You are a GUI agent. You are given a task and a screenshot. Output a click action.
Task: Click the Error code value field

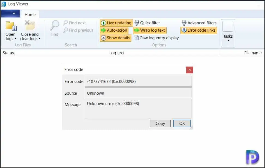pyautogui.click(x=138, y=81)
